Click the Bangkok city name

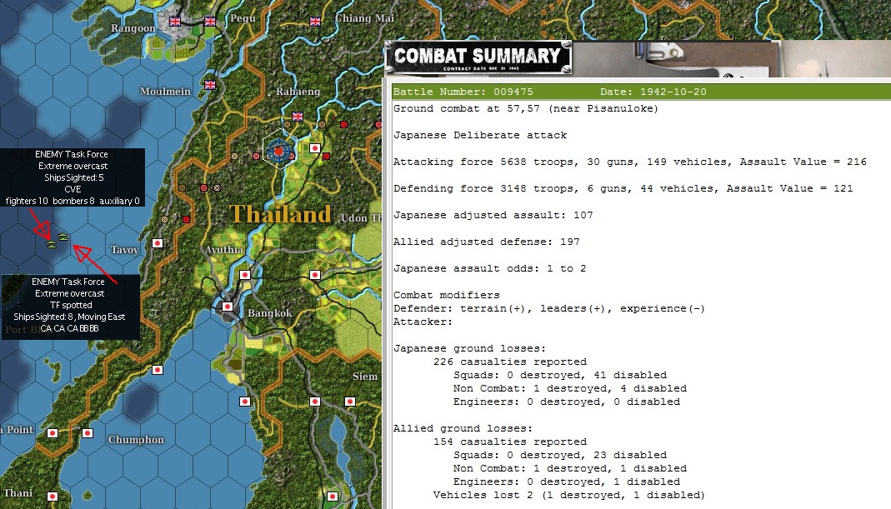pos(269,313)
